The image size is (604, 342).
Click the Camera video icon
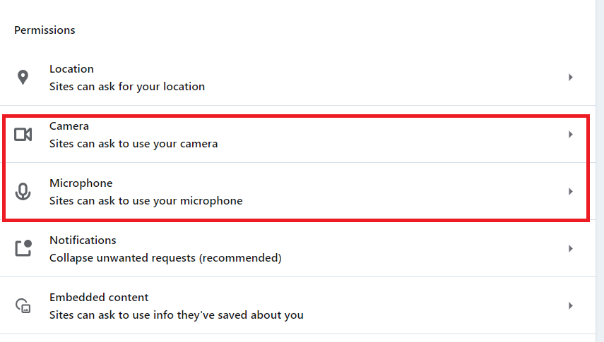coord(23,134)
